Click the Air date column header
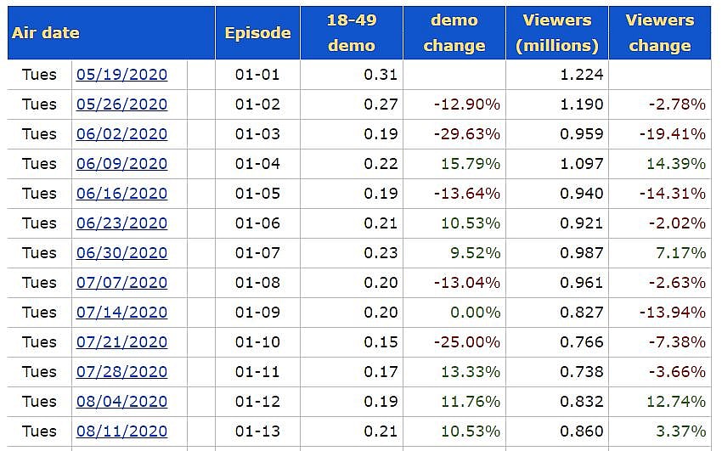Viewport: 722px width, 451px height. pos(46,33)
